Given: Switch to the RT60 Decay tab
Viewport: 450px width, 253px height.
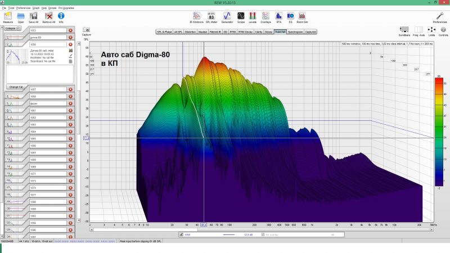Looking at the screenshot, I should click(245, 32).
